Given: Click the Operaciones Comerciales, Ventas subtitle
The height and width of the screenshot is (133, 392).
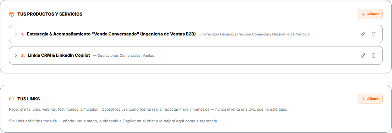Looking at the screenshot, I should (123, 55).
